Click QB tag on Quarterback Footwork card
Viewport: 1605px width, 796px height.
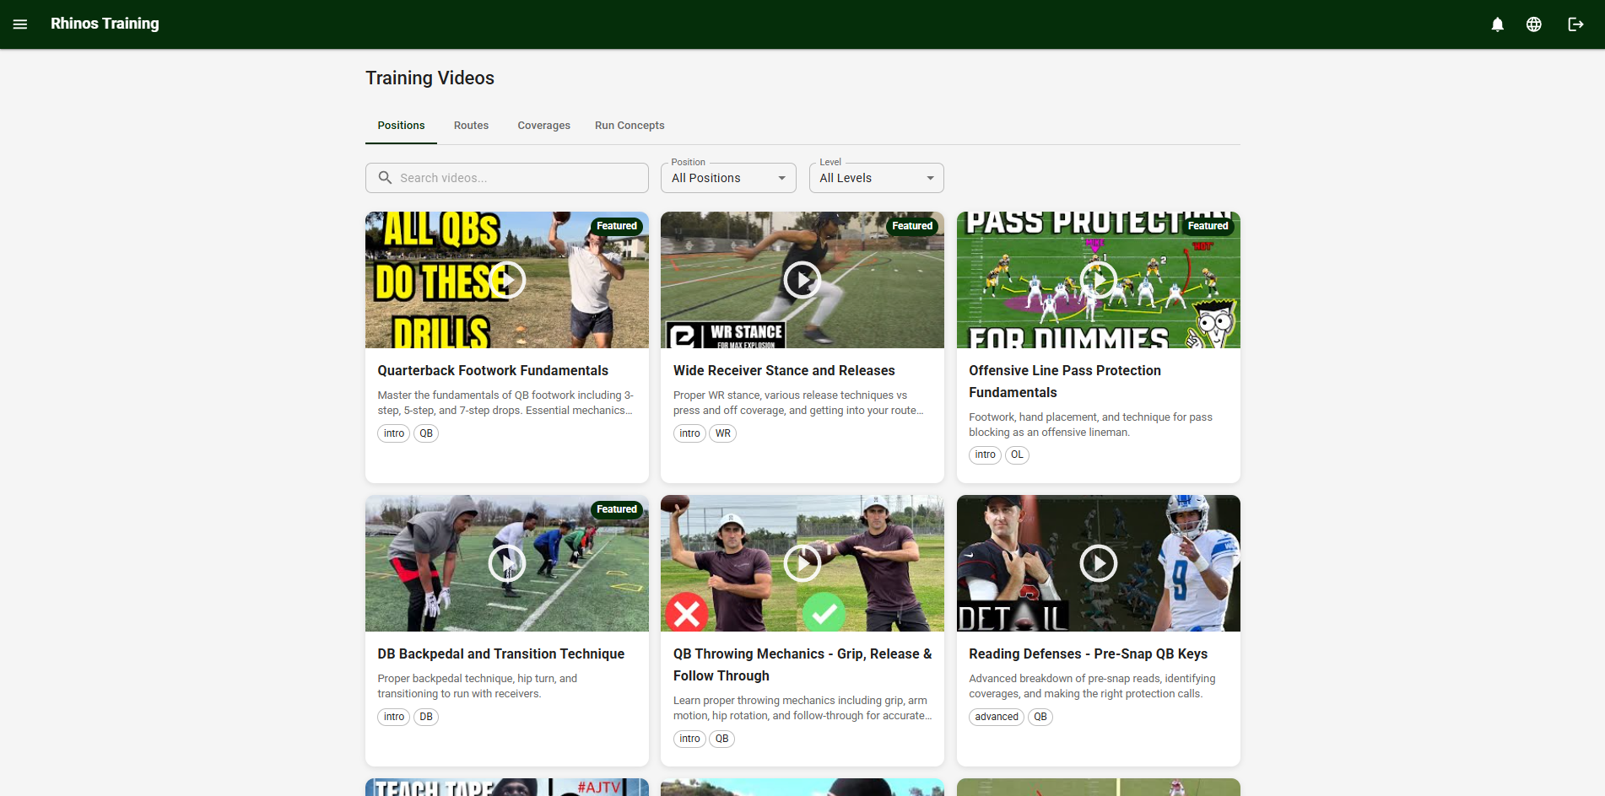[426, 433]
